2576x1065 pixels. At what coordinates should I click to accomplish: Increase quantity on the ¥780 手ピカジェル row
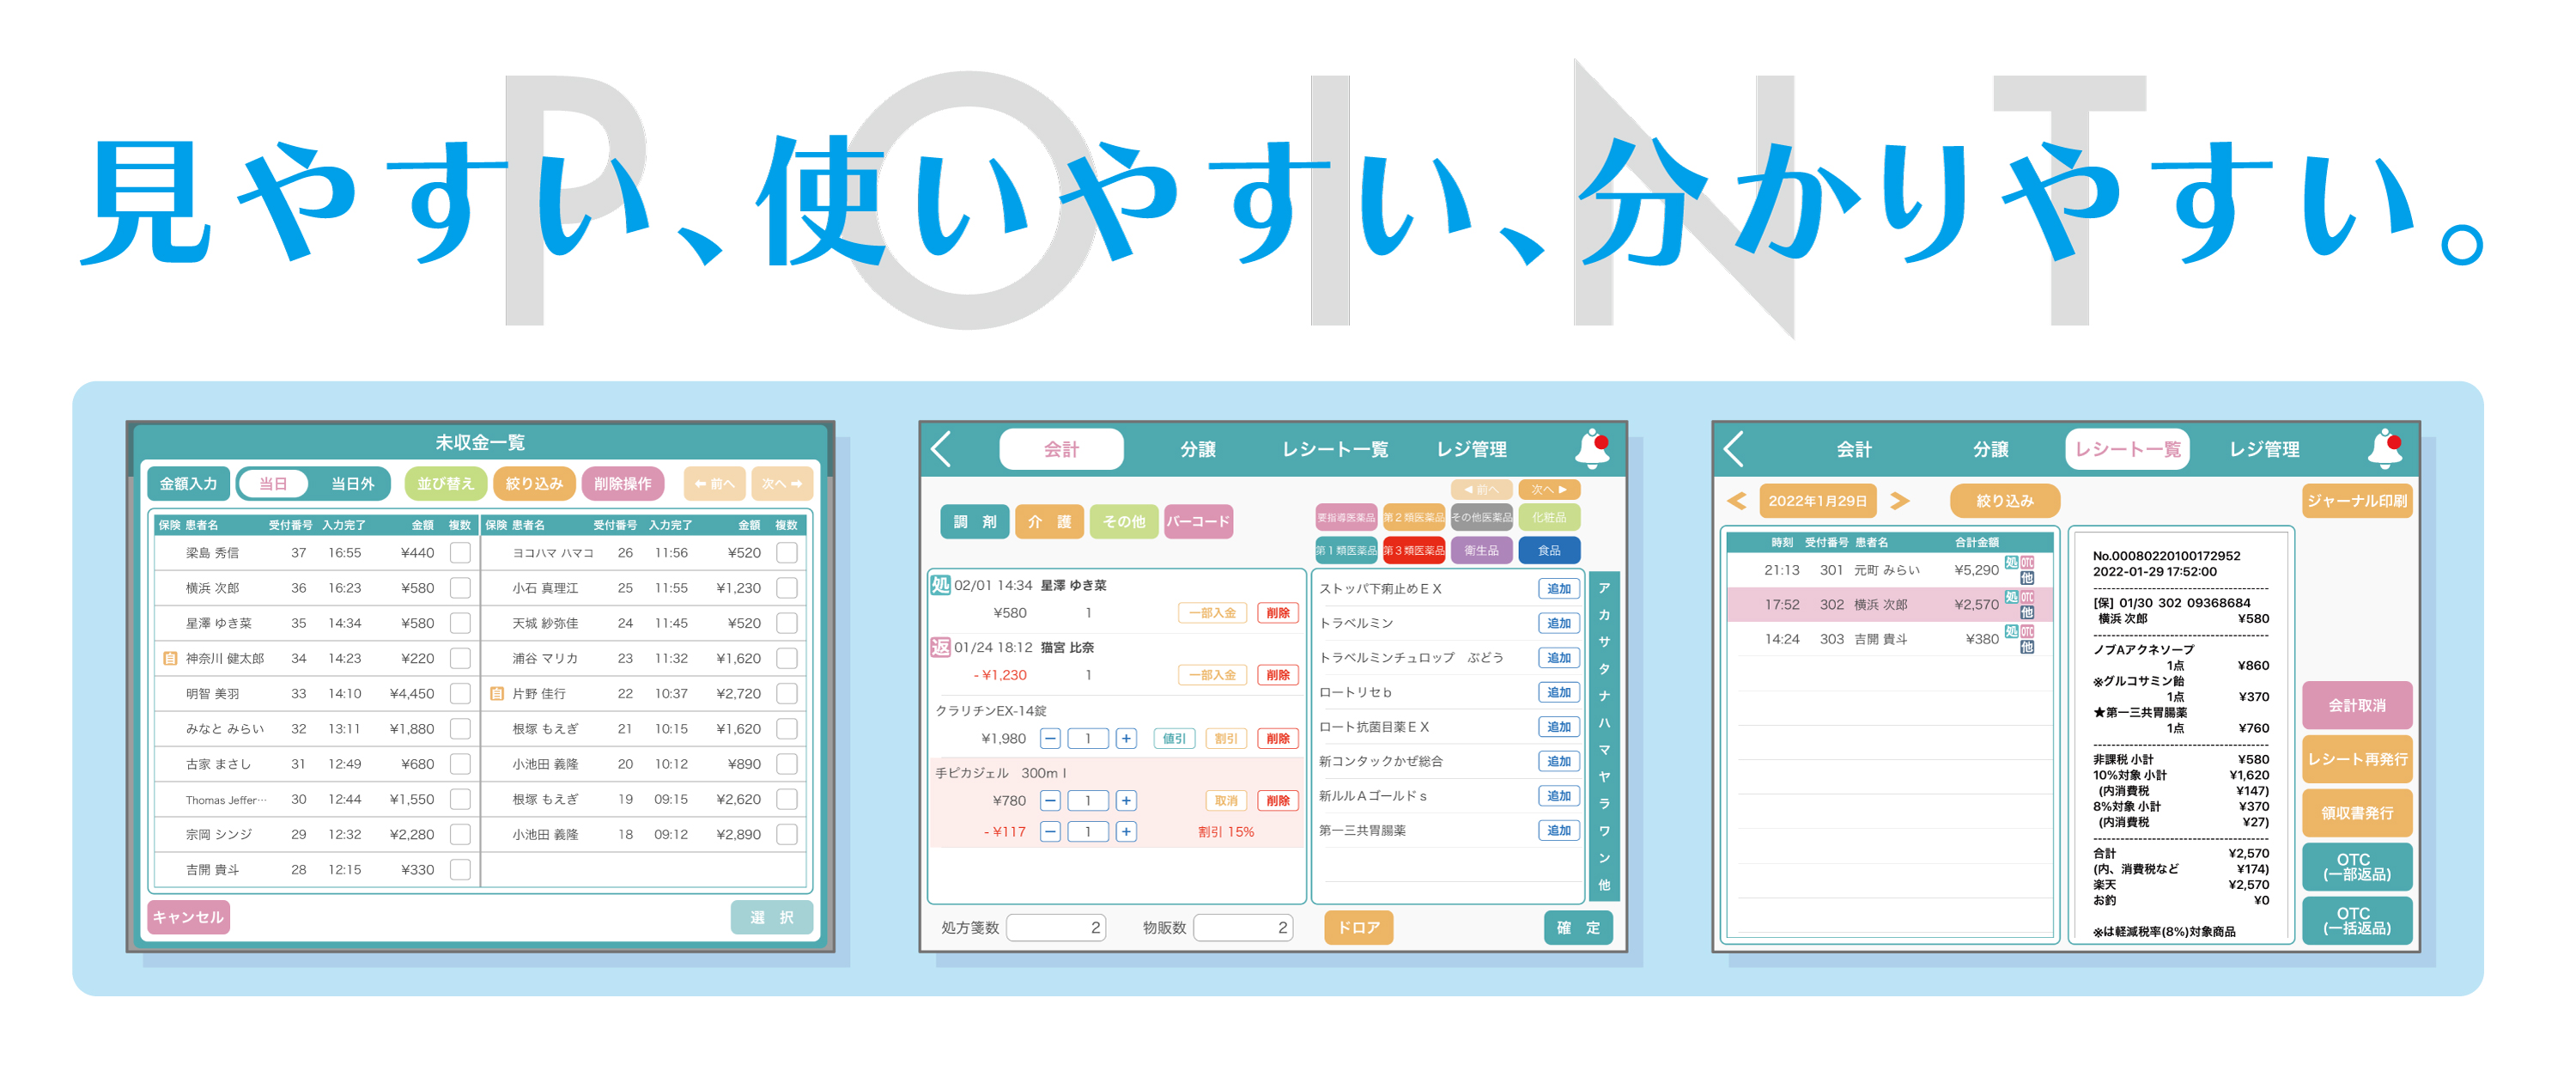click(x=1126, y=800)
